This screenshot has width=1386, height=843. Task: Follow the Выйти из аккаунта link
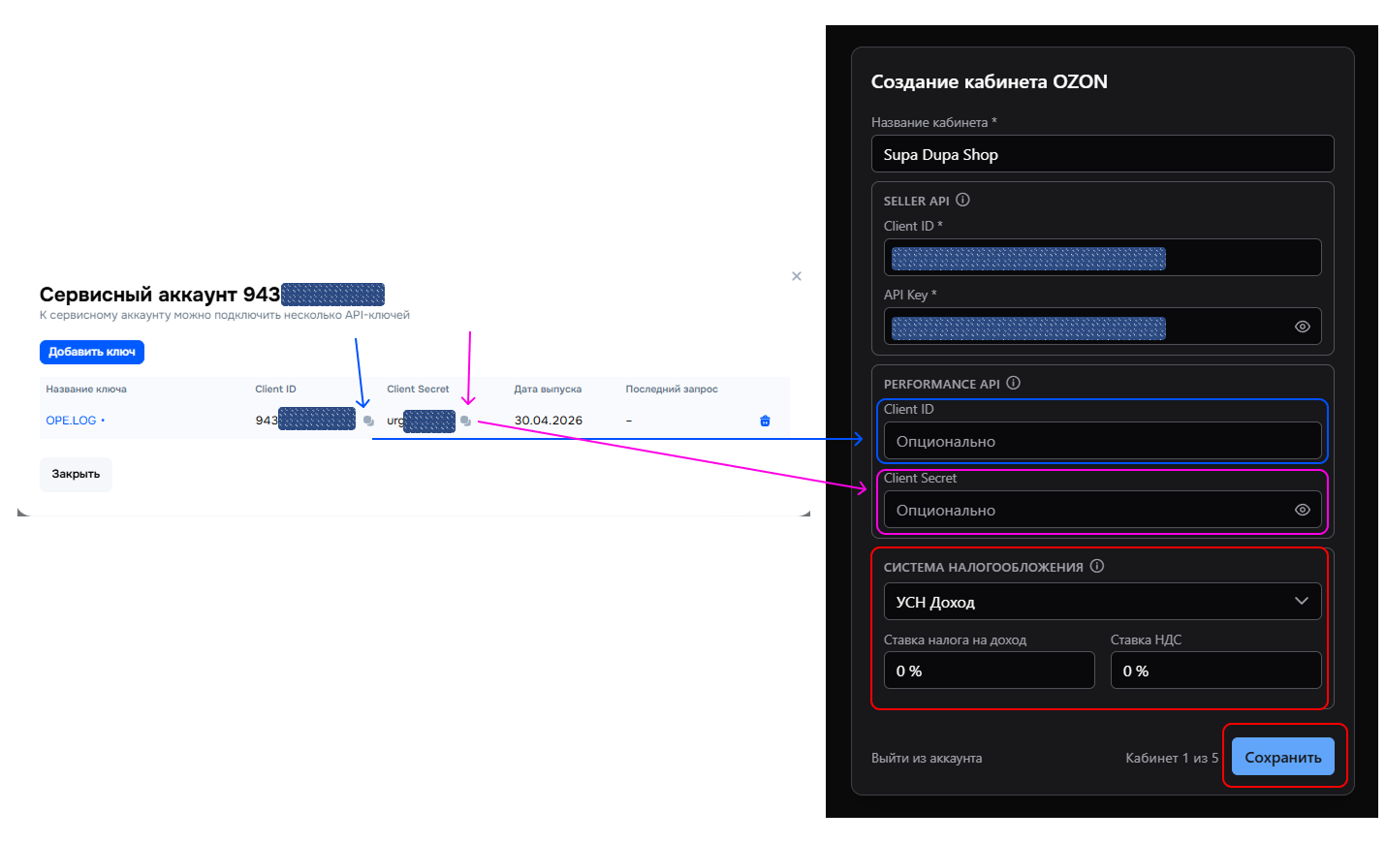tap(927, 758)
